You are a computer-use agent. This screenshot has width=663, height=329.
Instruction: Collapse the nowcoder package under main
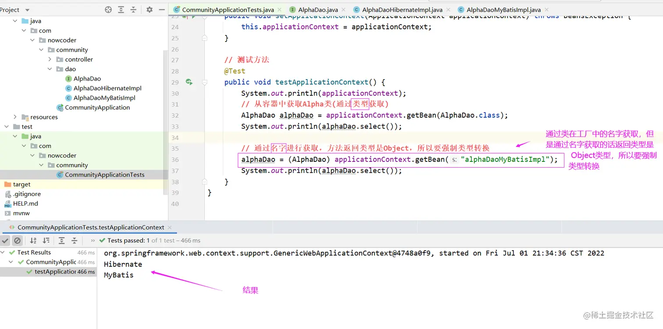[x=33, y=40]
